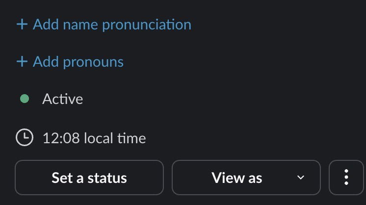Click the plus icon beside Add pronouns

click(22, 62)
